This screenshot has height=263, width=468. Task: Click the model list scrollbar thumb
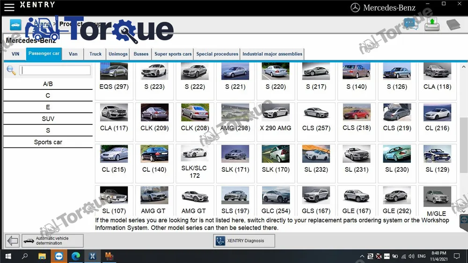tap(463, 145)
